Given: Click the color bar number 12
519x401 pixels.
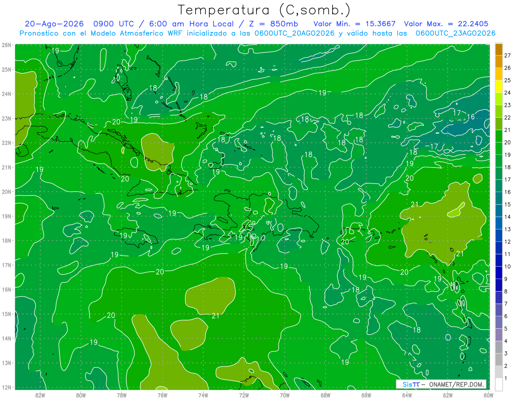Looking at the screenshot, I should tap(507, 242).
